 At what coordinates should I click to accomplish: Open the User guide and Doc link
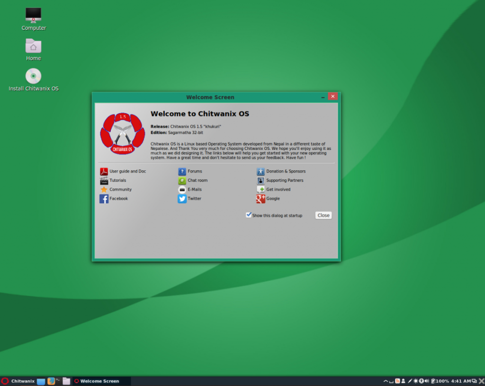[127, 171]
